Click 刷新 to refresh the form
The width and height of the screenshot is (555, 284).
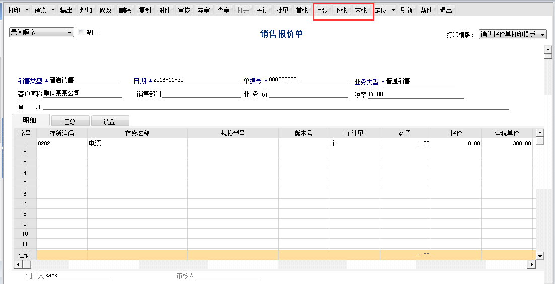(406, 10)
